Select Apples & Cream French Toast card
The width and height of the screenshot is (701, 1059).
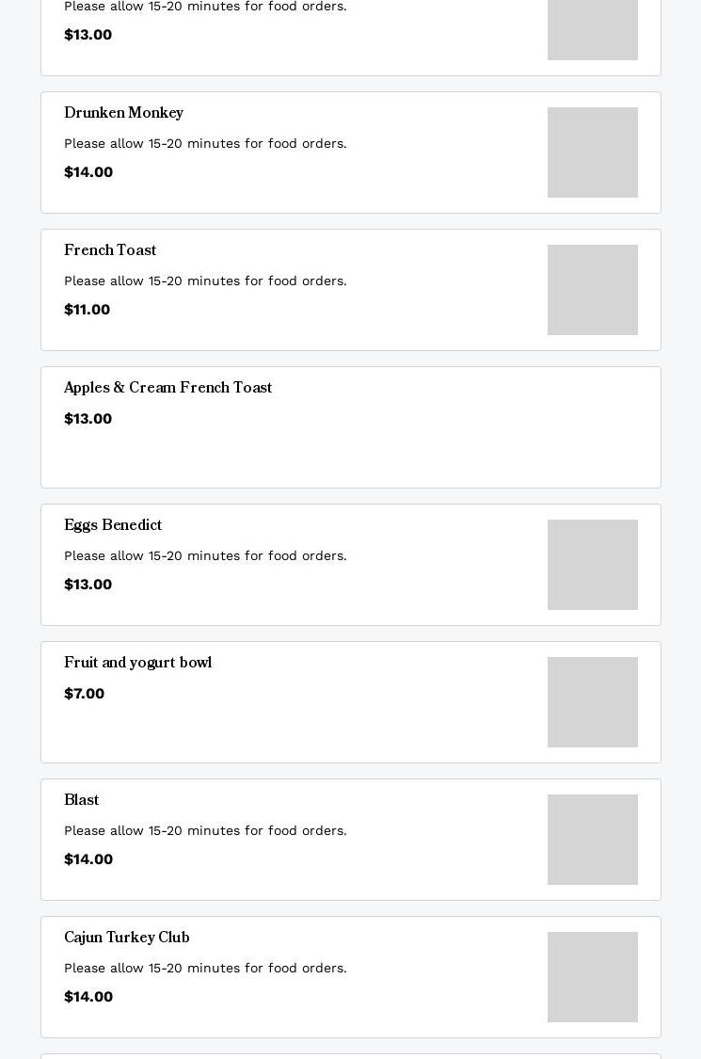click(350, 427)
